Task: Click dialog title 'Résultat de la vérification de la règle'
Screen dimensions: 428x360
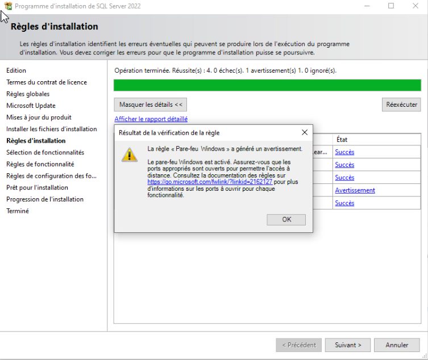Action: tap(169, 133)
